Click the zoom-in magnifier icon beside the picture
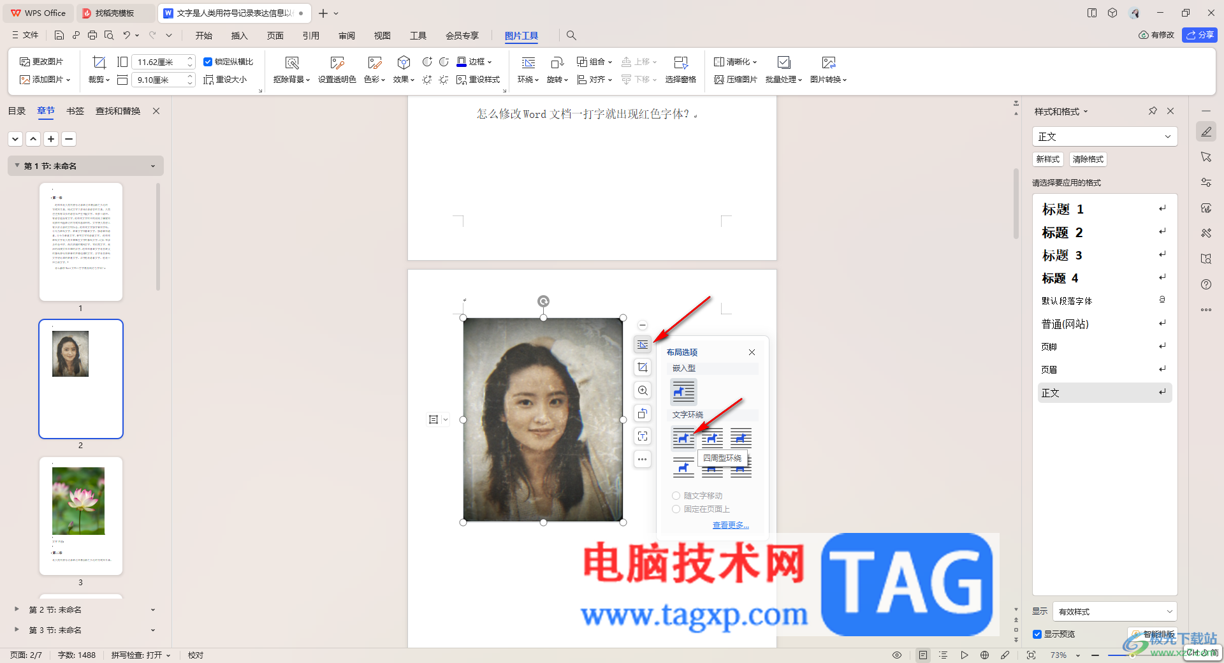Screen dimensions: 1224x663 pos(643,390)
